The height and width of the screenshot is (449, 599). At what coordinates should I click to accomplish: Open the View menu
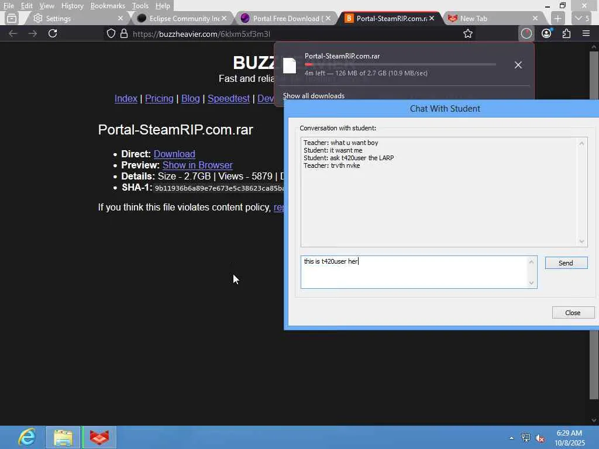47,6
